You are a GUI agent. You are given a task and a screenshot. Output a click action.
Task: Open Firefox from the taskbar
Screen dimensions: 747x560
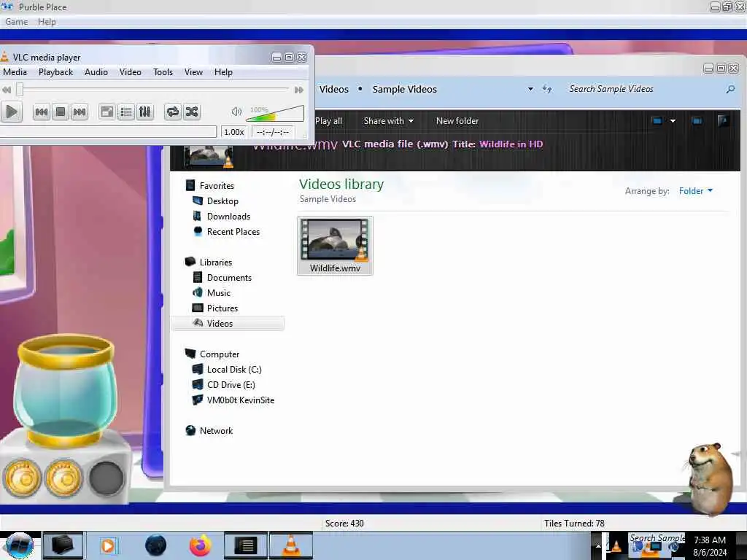tap(201, 545)
